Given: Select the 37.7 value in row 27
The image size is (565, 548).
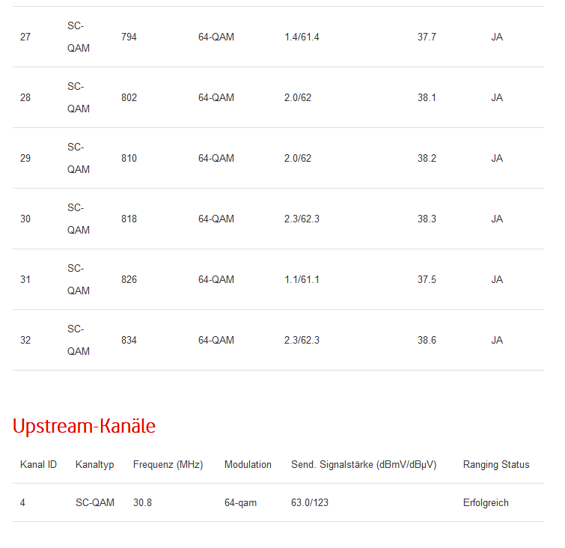Looking at the screenshot, I should click(x=427, y=37).
